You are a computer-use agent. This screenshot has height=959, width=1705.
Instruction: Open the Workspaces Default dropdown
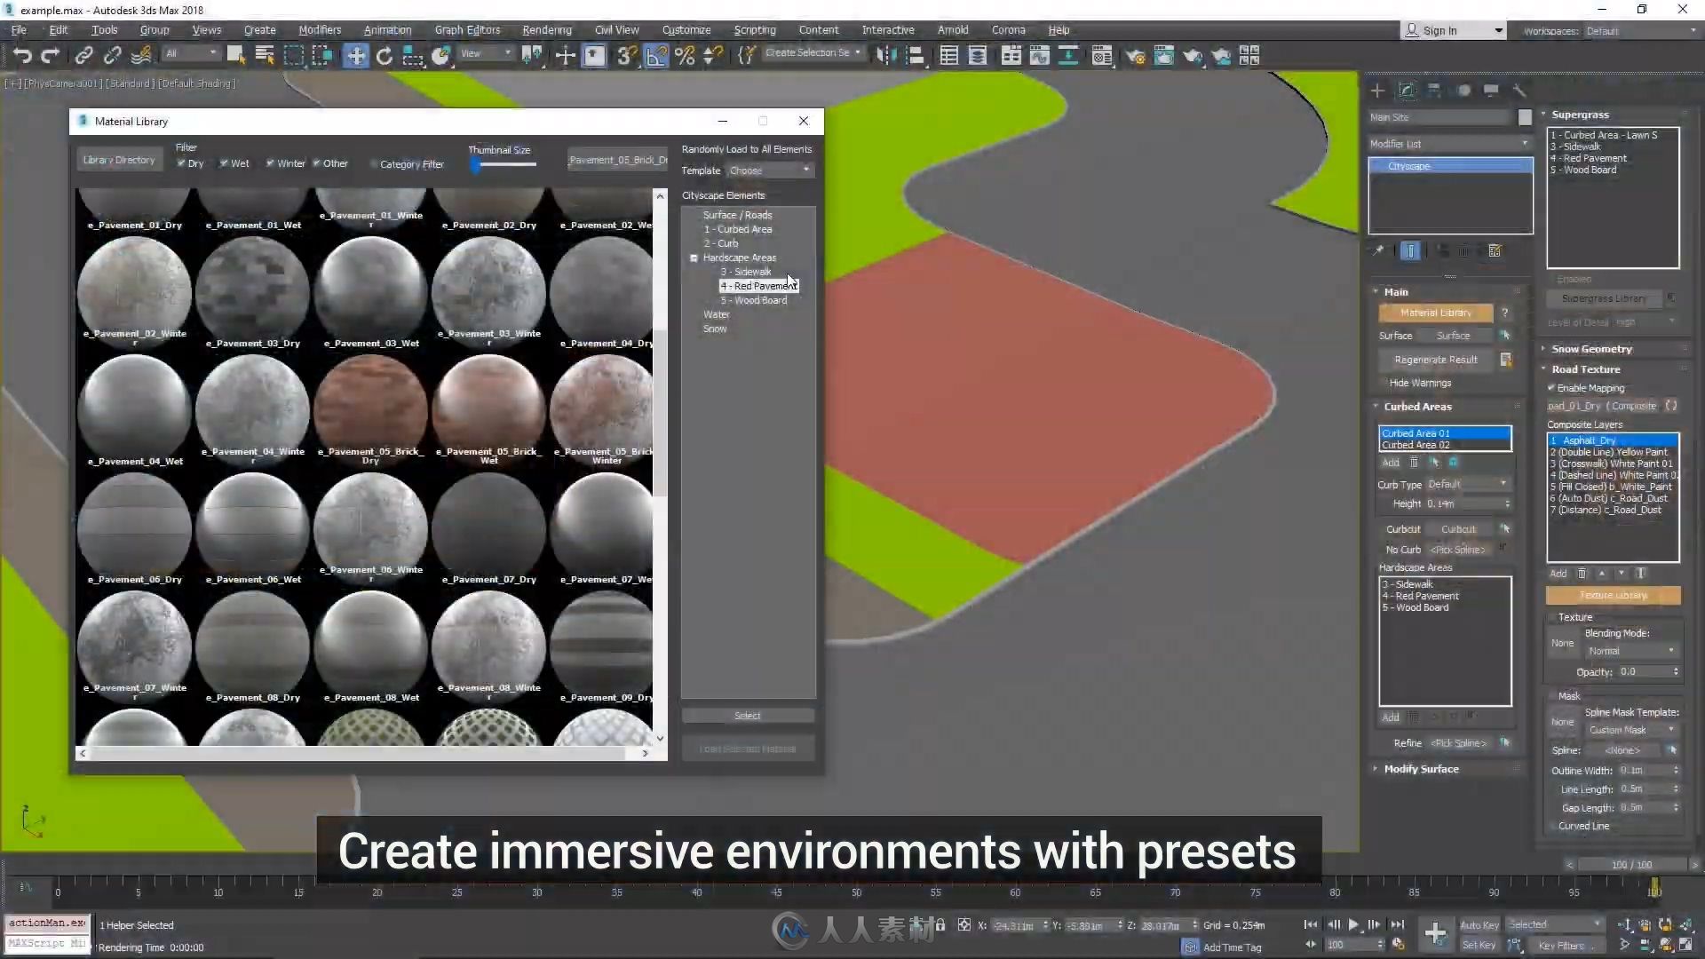[1641, 31]
